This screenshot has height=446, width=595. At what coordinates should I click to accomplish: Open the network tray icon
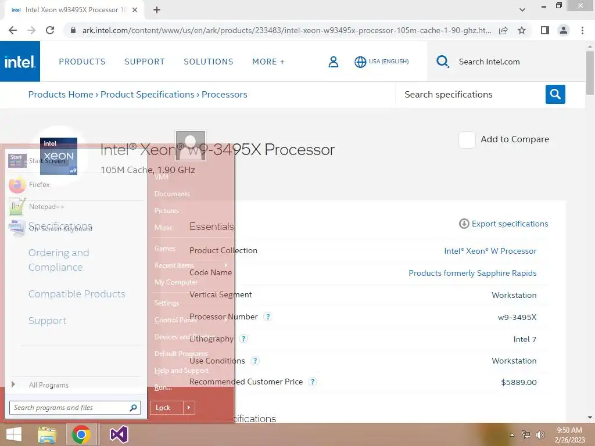point(526,435)
